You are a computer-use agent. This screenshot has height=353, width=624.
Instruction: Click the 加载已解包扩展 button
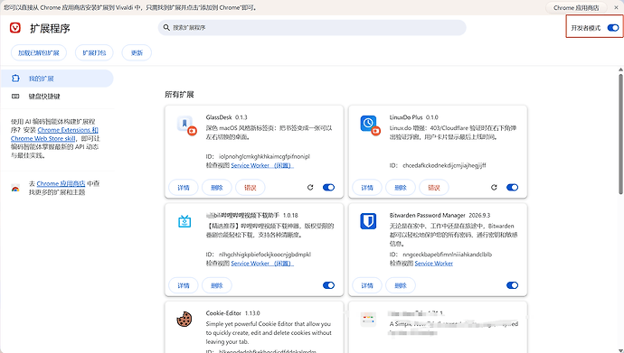pyautogui.click(x=39, y=52)
